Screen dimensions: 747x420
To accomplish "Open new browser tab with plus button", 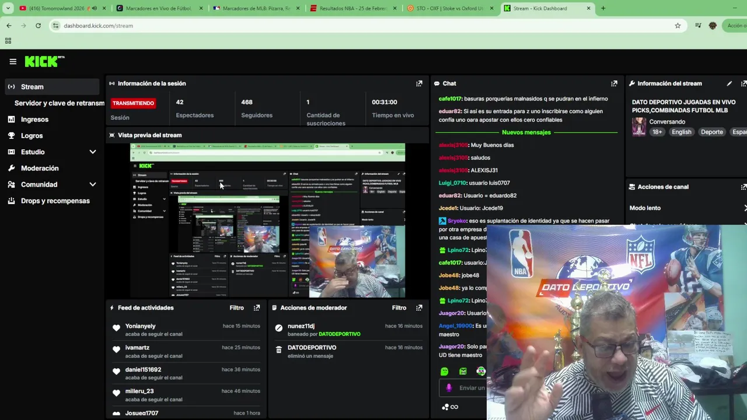I will [x=603, y=8].
